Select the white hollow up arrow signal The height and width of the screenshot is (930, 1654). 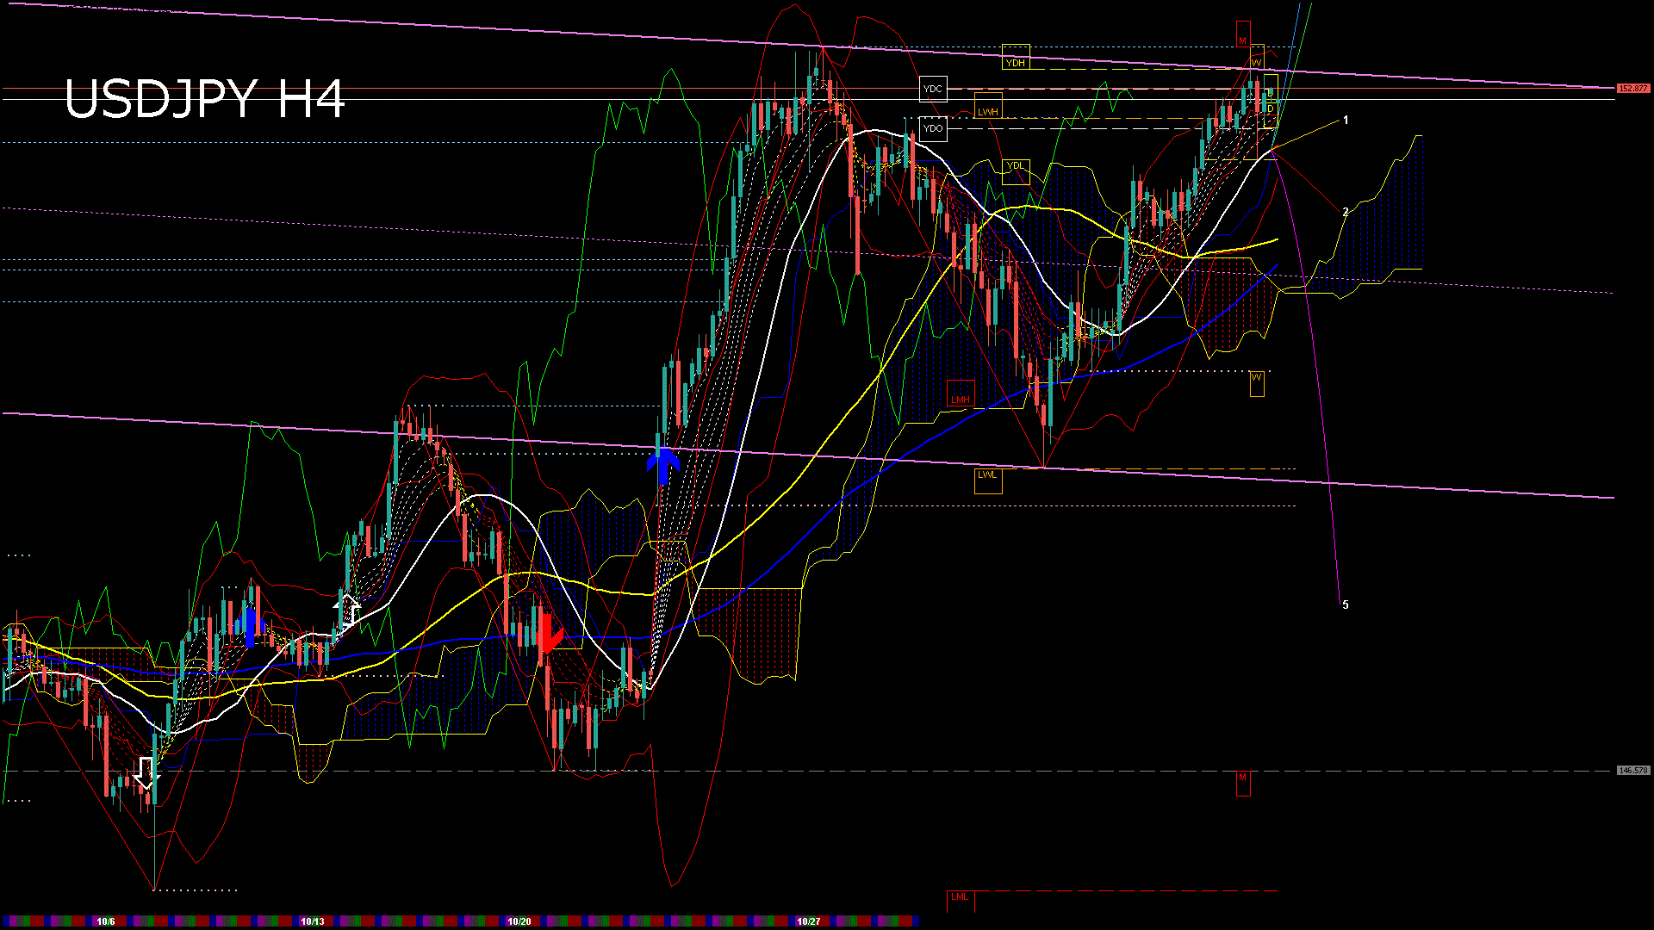point(347,609)
